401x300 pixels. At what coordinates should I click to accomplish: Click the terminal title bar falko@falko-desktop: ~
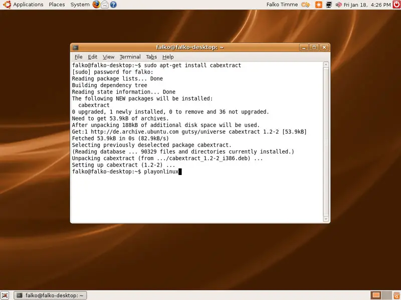click(x=190, y=47)
